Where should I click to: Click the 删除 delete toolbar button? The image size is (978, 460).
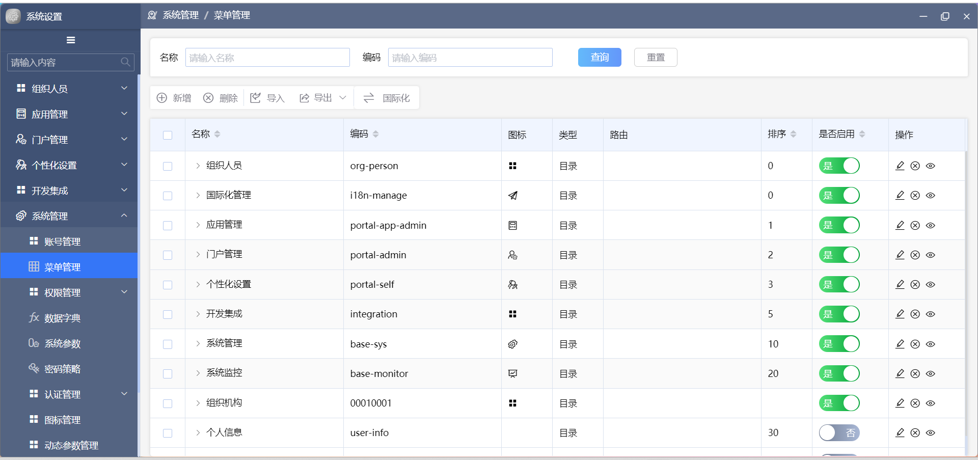pos(221,98)
